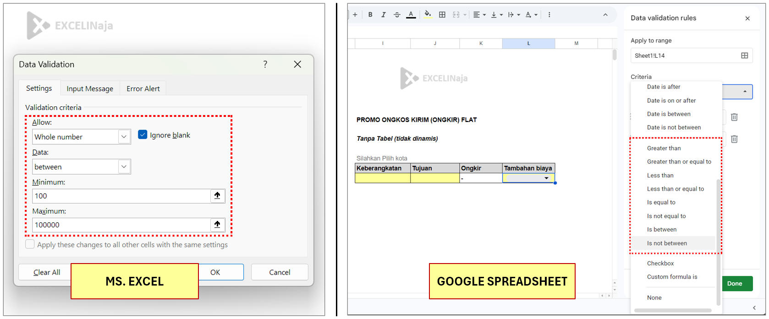Toggle bold formatting in Google Sheets toolbar

[370, 15]
